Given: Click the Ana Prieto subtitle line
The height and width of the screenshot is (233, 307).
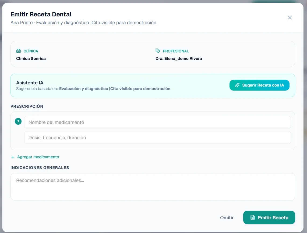Looking at the screenshot, I should pyautogui.click(x=83, y=23).
